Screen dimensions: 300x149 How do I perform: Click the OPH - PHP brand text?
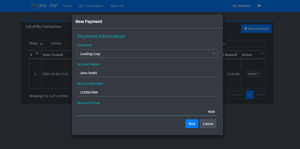(48, 6)
